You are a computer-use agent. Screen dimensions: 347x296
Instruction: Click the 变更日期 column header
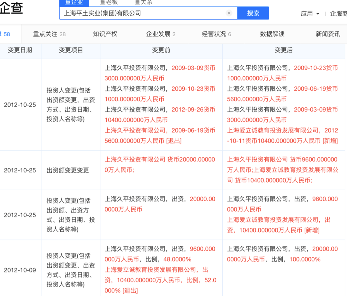20,50
